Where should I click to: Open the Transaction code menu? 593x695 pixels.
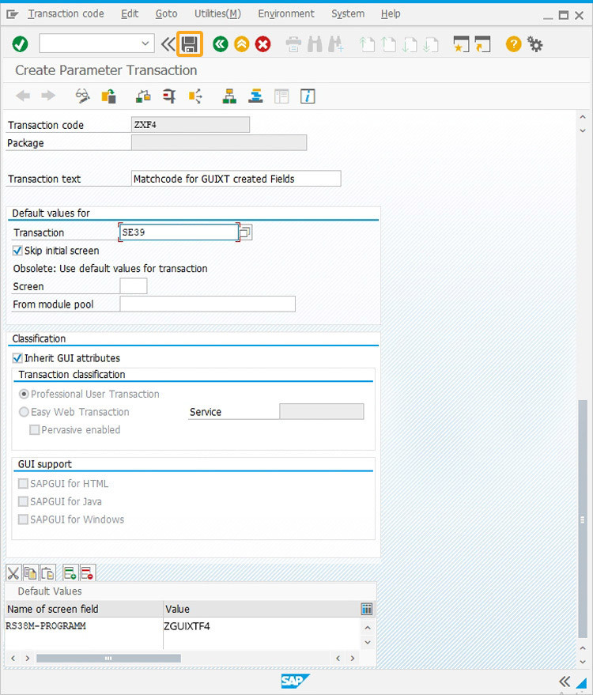coord(66,13)
